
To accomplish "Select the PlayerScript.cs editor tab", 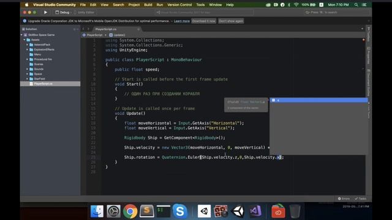I will tap(106, 29).
